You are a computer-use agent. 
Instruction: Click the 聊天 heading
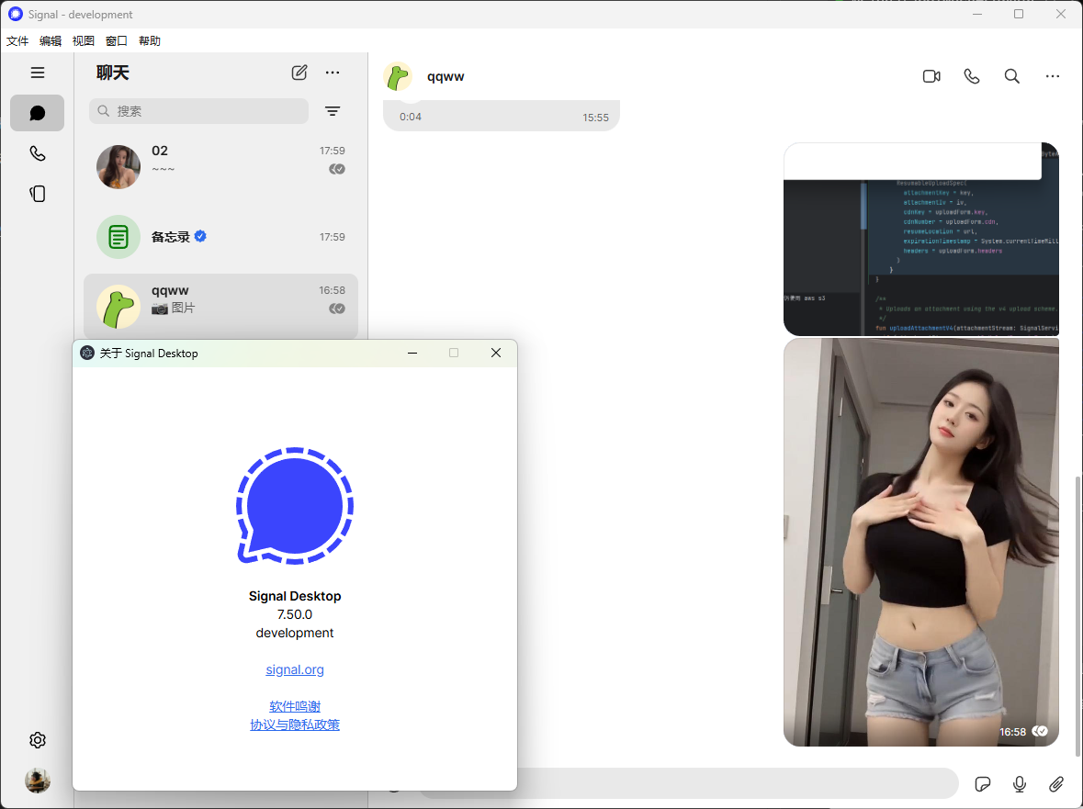113,73
